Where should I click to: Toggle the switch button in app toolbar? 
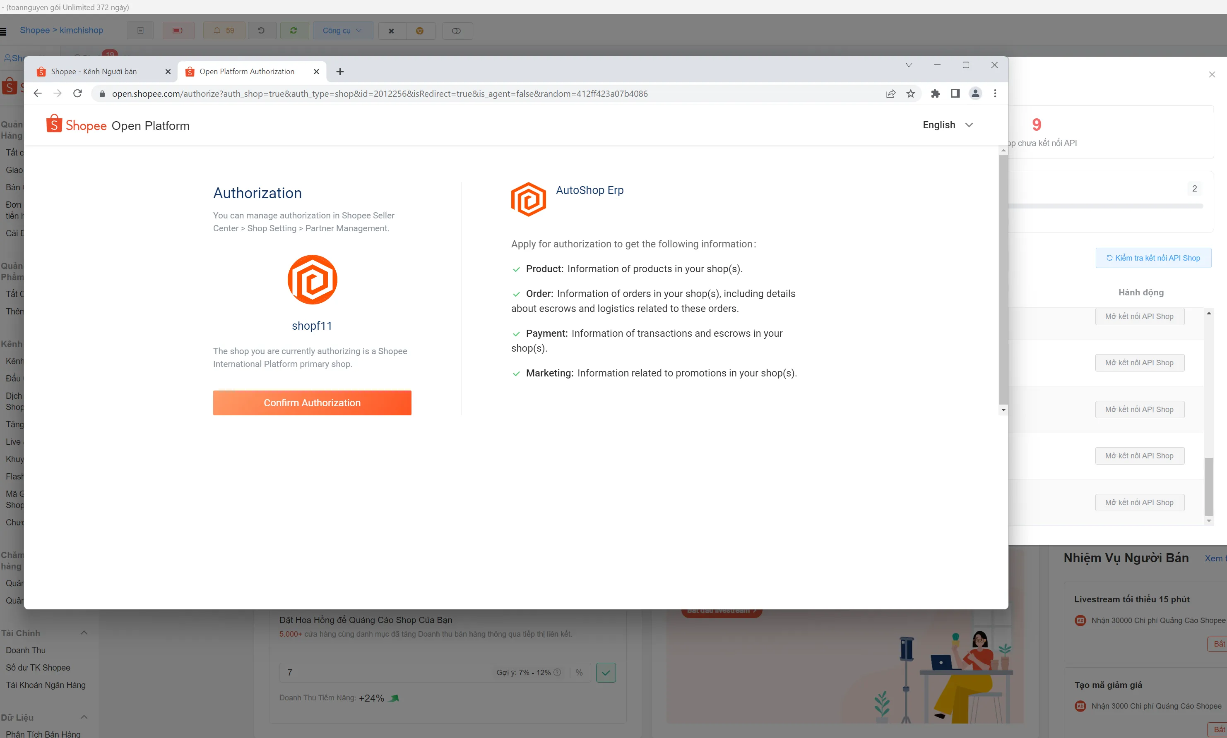coord(457,31)
